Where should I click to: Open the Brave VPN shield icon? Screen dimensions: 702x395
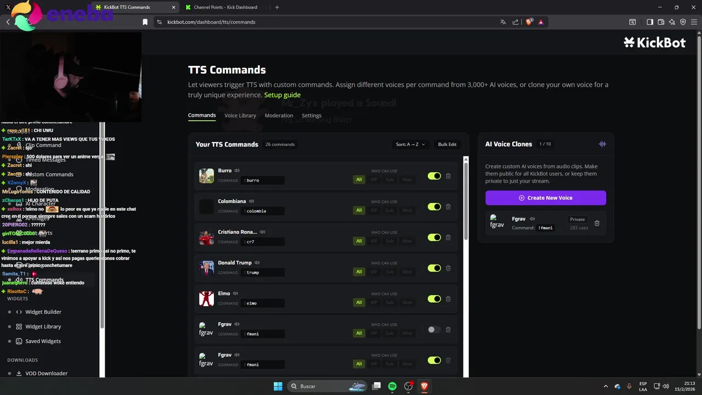(683, 22)
